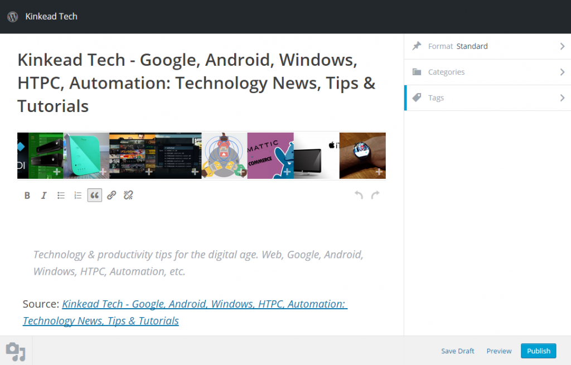Enable bulleted list formatting

tap(60, 195)
